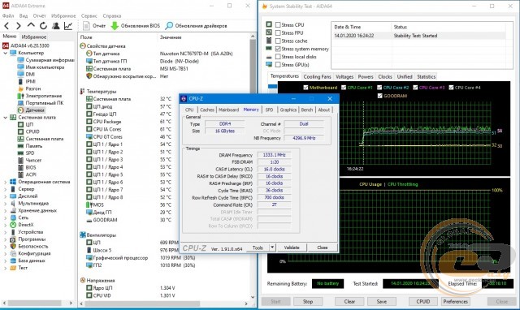Click Обновления драйверов search button

coord(196,25)
